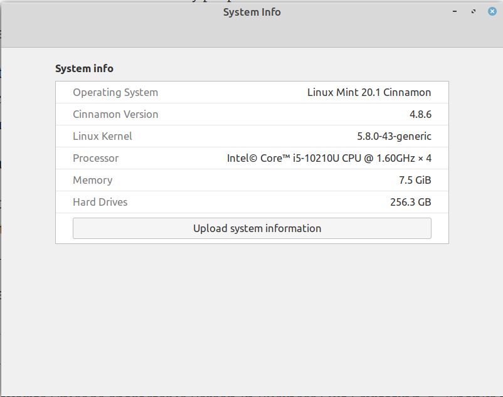Select the Intel Core i5-10210U processor text
Screen dimensions: 503x397
[x=329, y=158]
